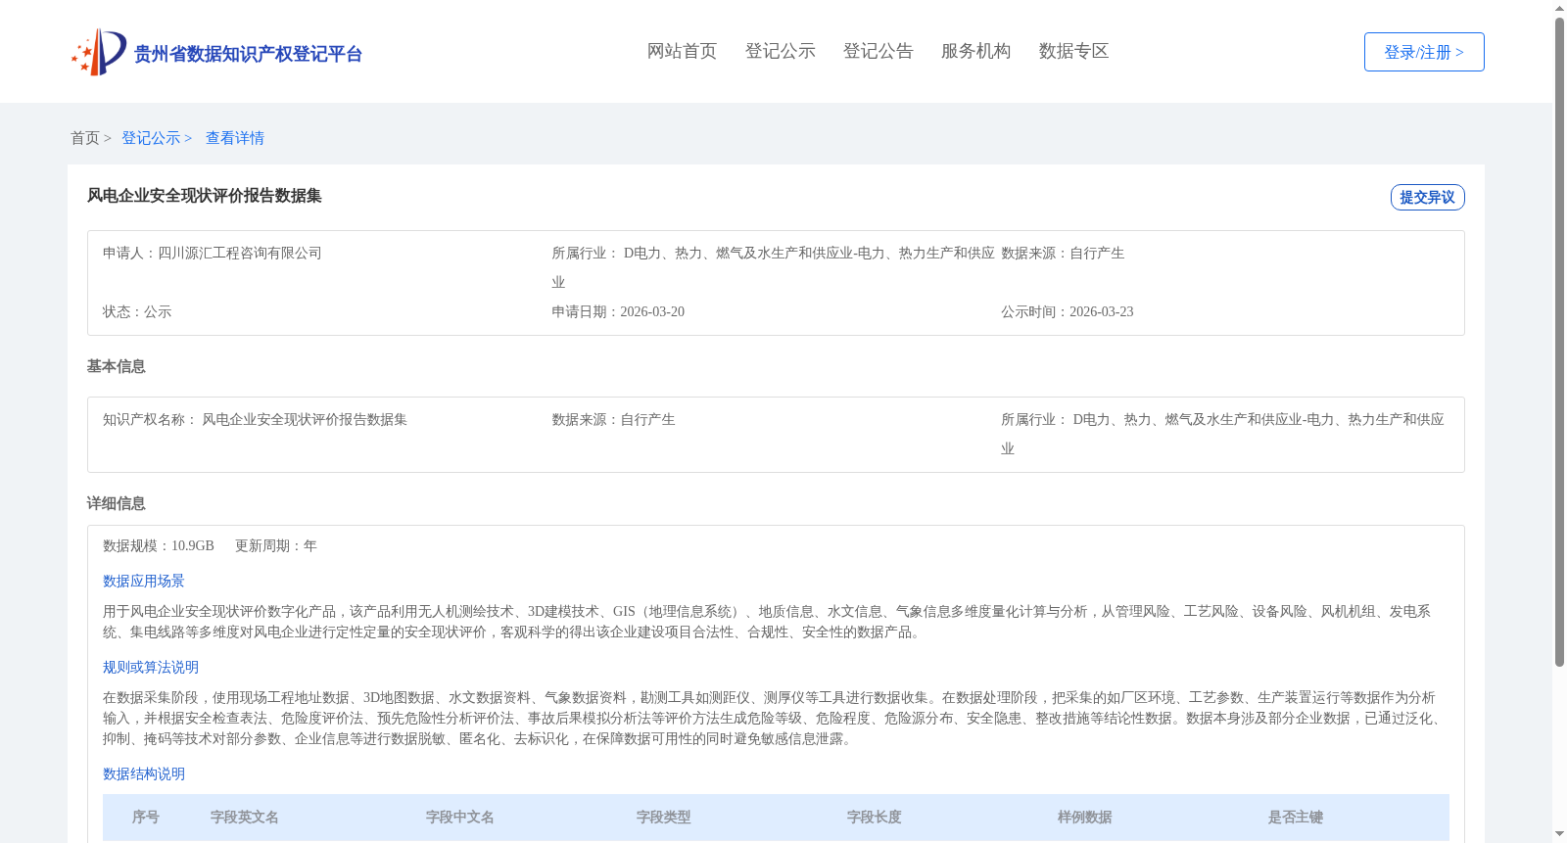Click the 字段长度 column header
Image resolution: width=1567 pixels, height=843 pixels.
pyautogui.click(x=875, y=817)
